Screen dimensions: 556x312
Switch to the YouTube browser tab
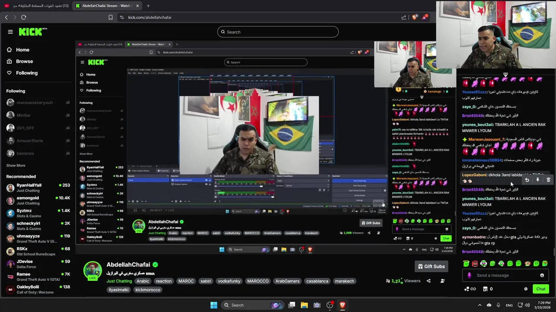coord(36,6)
